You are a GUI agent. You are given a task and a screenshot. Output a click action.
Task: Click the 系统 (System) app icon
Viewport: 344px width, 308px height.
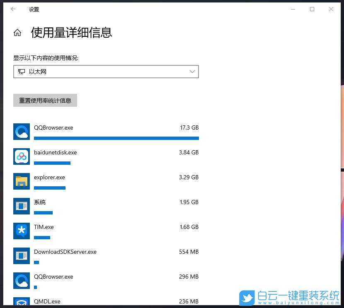click(22, 206)
